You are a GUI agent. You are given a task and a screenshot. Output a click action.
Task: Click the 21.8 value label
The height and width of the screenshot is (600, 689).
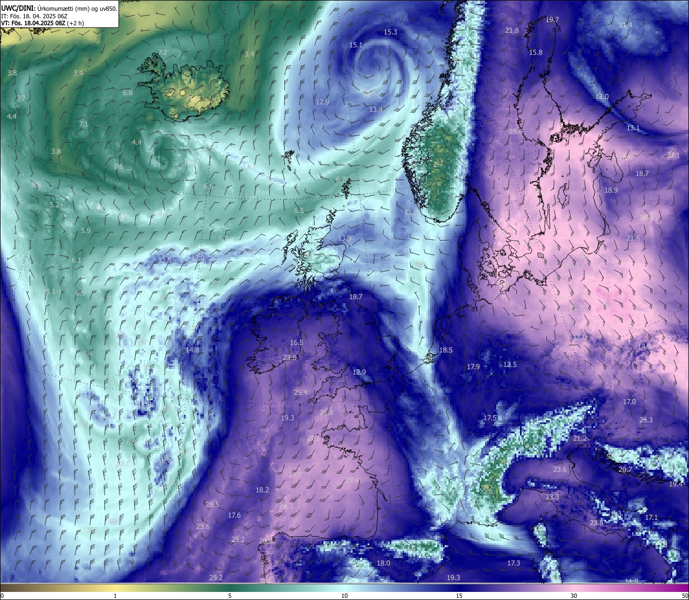point(512,30)
